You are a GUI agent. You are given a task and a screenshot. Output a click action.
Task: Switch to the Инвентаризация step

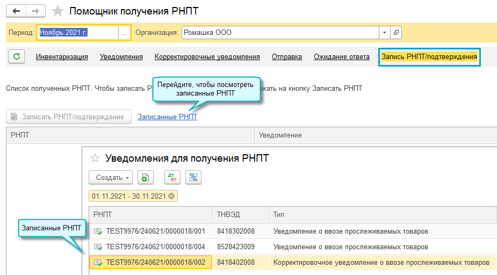point(62,56)
